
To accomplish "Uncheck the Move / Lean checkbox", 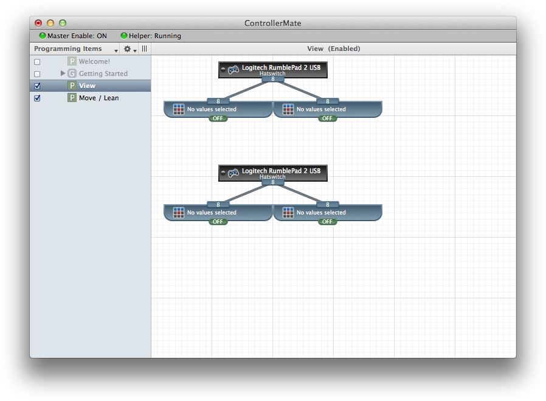I will (37, 98).
